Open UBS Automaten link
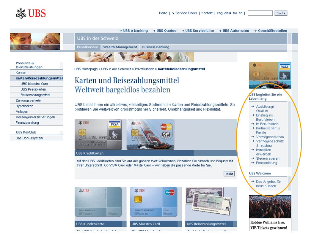Viewport: 314px width, 235px height. click(x=236, y=31)
